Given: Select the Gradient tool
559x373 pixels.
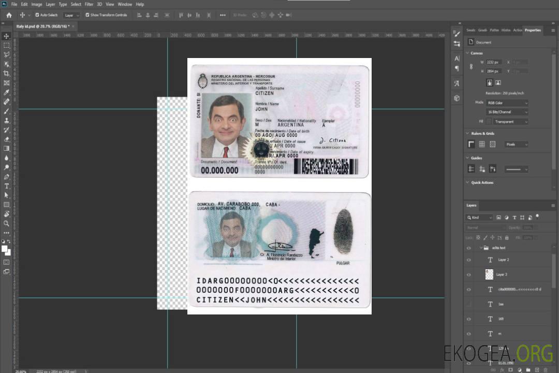Looking at the screenshot, I should click(6, 149).
